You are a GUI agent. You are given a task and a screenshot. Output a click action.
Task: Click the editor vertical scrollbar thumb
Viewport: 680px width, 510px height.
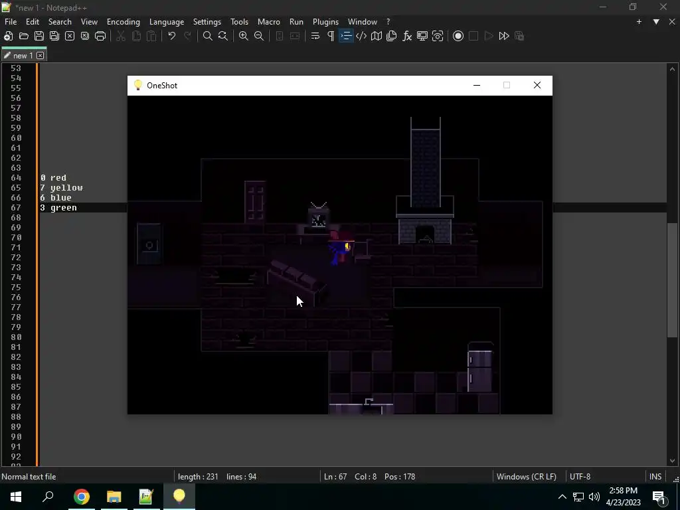pos(672,280)
